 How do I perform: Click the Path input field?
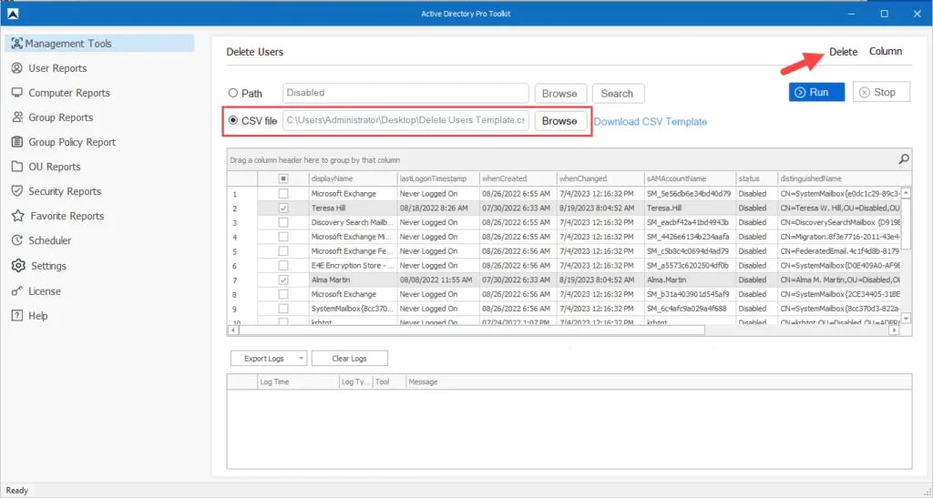(405, 93)
